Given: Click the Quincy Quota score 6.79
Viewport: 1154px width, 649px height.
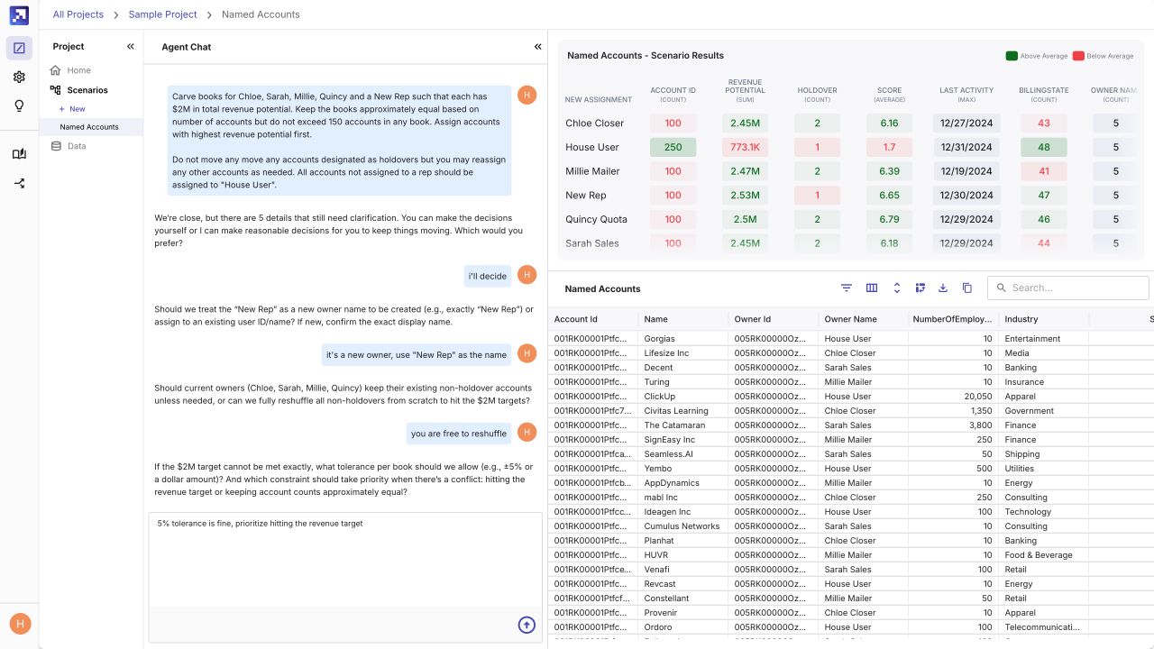Looking at the screenshot, I should 889,219.
